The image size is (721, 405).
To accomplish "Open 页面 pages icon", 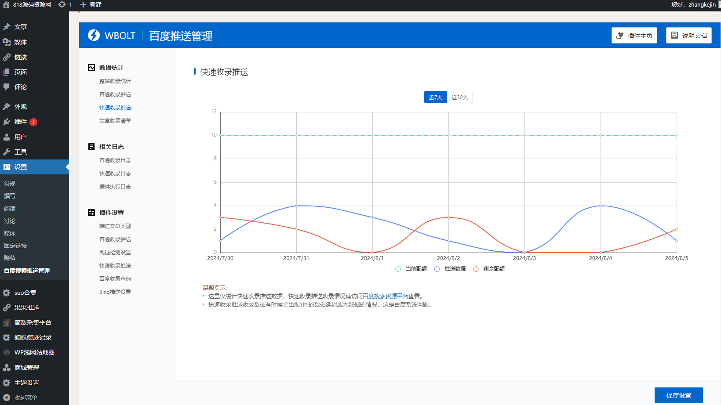I will pos(7,72).
